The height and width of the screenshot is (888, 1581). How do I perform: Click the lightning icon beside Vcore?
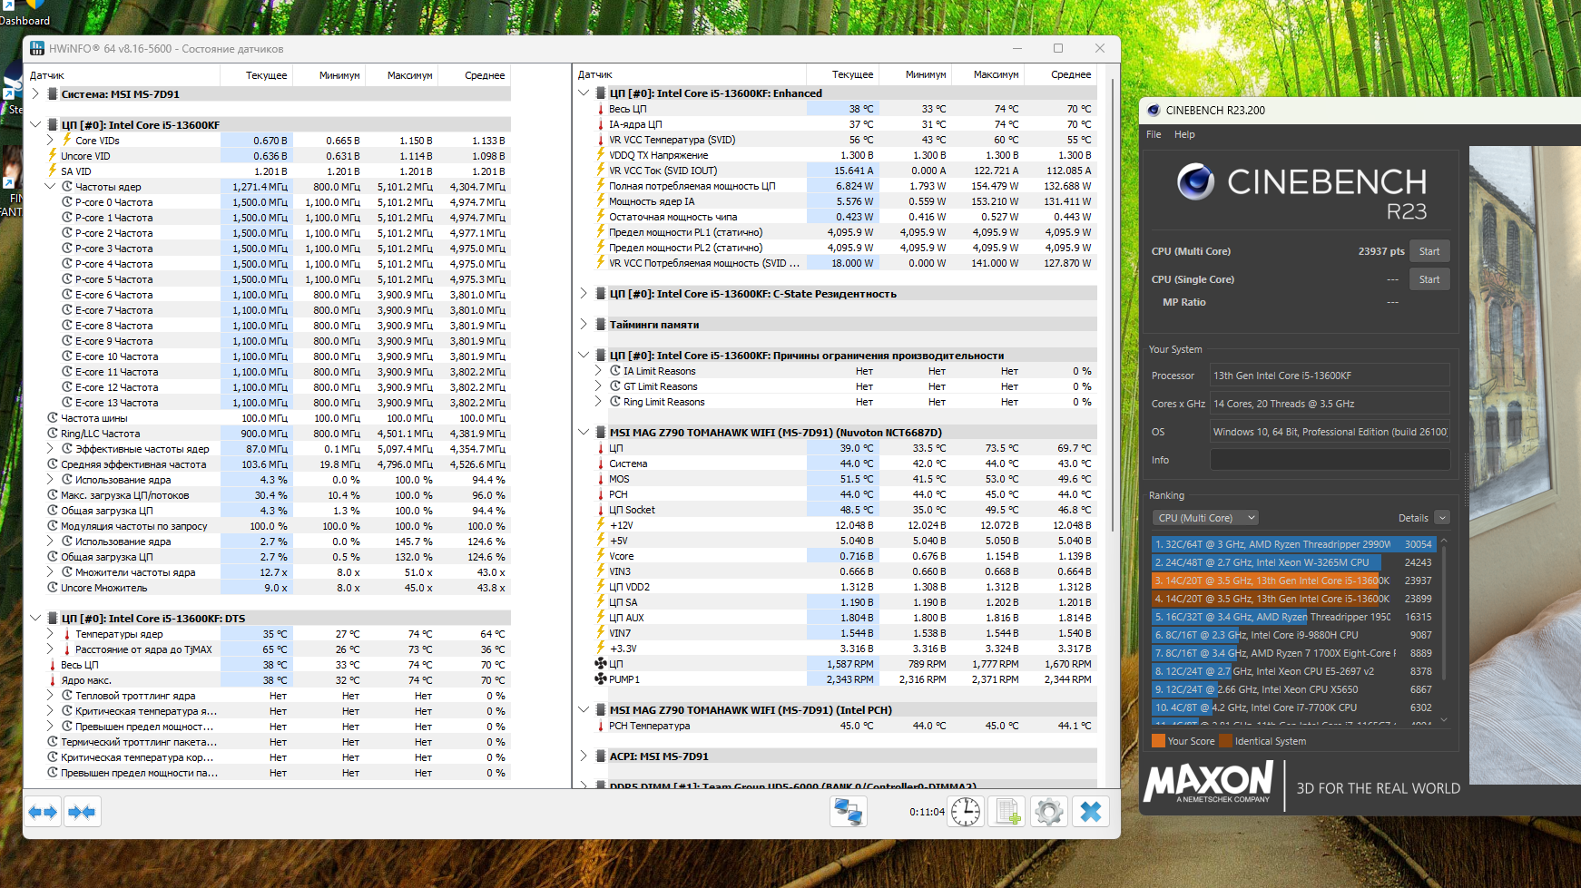[600, 556]
